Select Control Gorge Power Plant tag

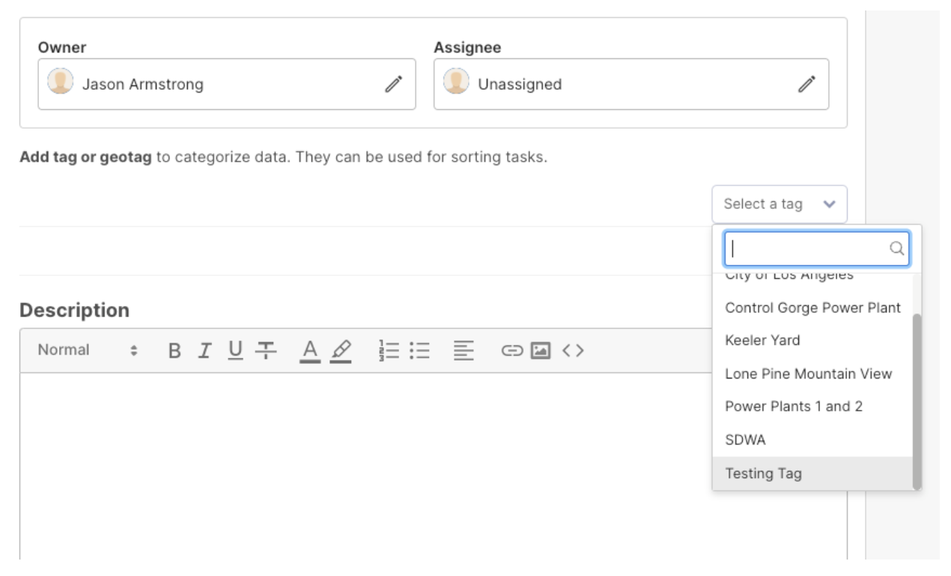[812, 307]
